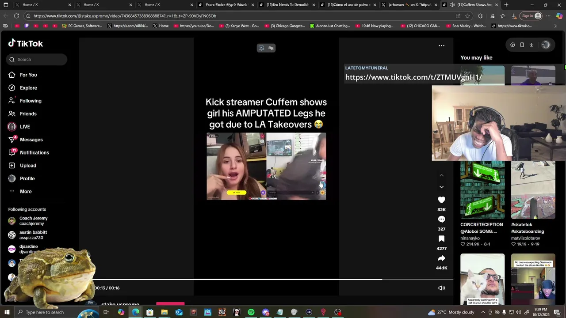Click the Sign in browser button
566x318 pixels.
531,16
